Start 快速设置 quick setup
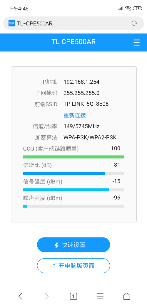This screenshot has height=305, width=147. (73, 245)
